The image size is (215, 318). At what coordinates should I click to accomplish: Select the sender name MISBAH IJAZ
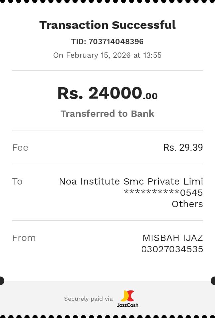pos(173,238)
